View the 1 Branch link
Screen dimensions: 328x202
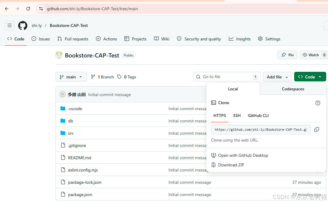(x=102, y=77)
